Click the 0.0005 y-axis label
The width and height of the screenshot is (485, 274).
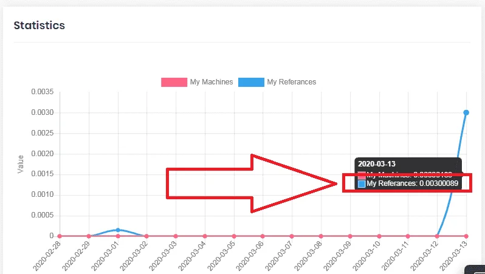(43, 215)
